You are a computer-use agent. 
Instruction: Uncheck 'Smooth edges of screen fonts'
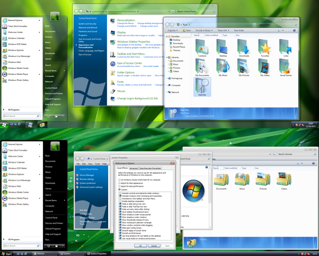tap(120, 231)
